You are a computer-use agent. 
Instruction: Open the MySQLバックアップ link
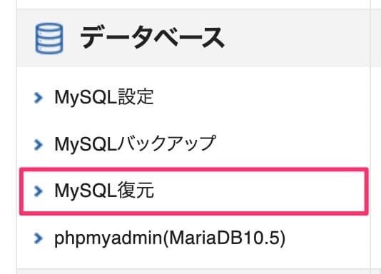coord(136,144)
